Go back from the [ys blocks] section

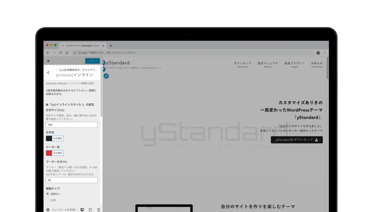click(48, 73)
